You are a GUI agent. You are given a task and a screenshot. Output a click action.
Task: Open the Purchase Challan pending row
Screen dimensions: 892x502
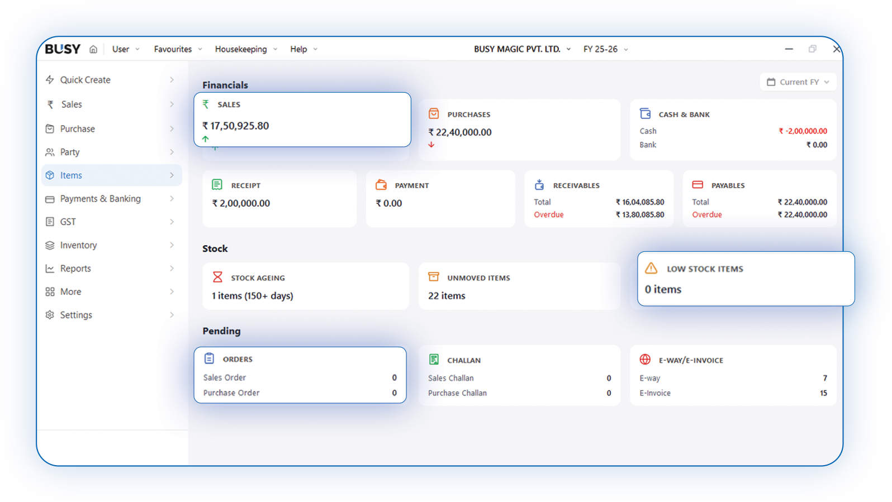point(520,393)
